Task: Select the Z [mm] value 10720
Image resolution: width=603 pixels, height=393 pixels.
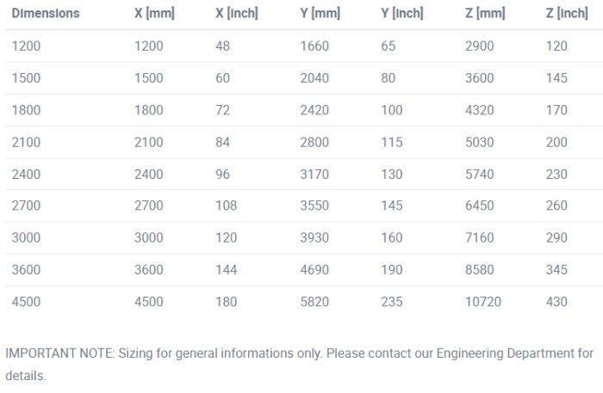Action: (x=482, y=302)
